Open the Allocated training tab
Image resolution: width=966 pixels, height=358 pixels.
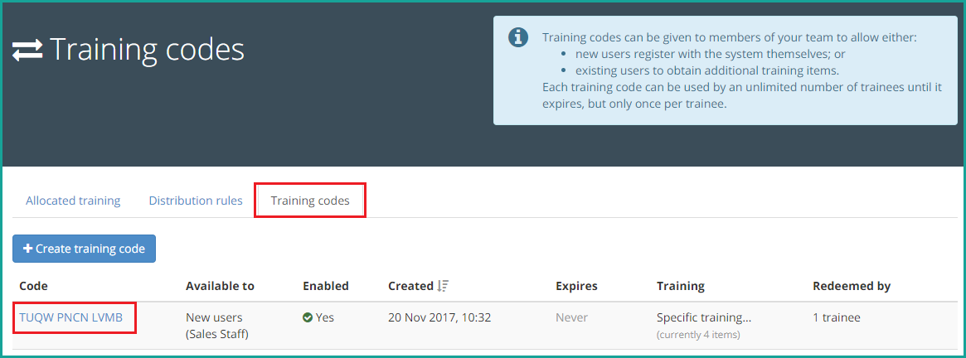73,201
